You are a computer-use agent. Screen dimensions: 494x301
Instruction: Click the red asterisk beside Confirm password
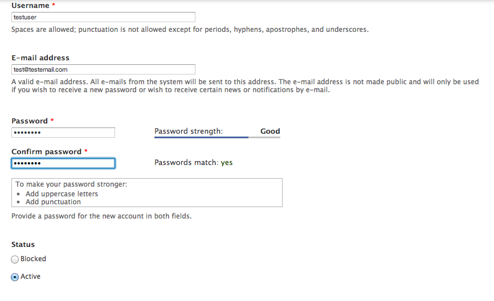point(85,151)
